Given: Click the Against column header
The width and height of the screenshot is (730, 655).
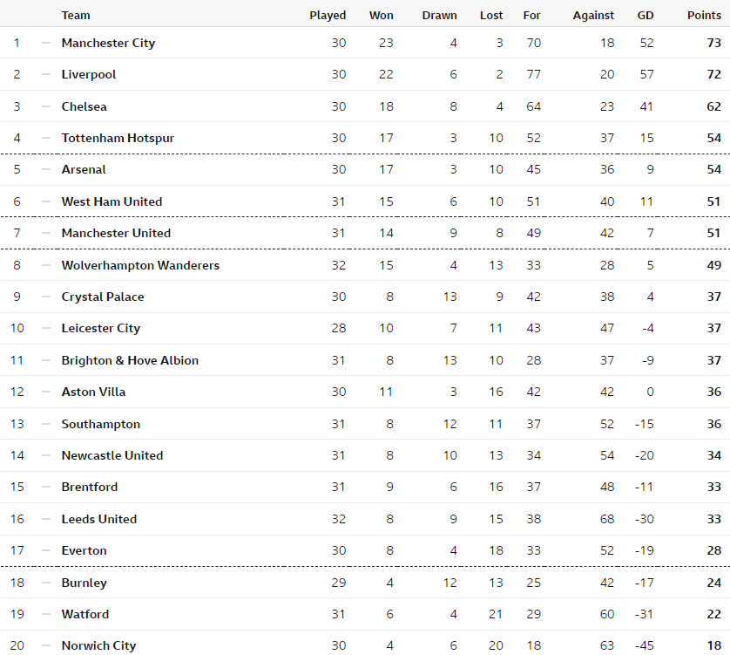Looking at the screenshot, I should (x=593, y=16).
